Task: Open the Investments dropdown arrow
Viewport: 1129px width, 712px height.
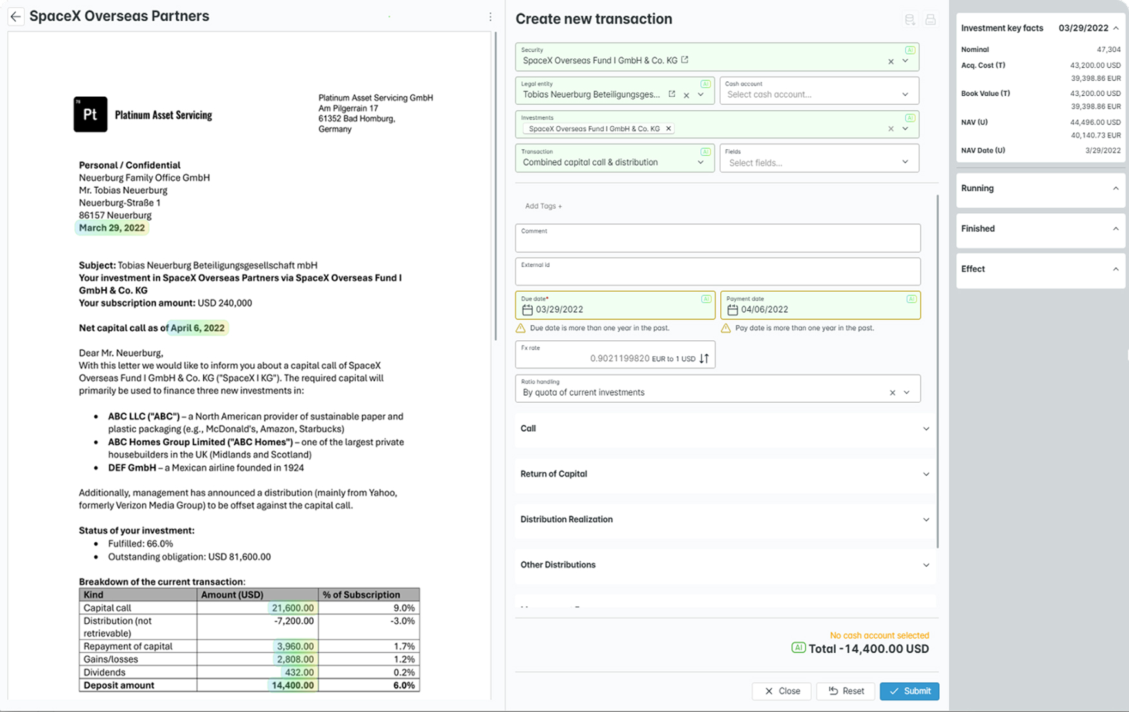Action: point(906,128)
